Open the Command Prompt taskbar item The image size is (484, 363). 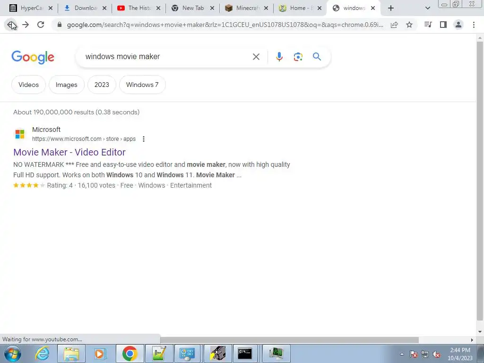point(245,354)
